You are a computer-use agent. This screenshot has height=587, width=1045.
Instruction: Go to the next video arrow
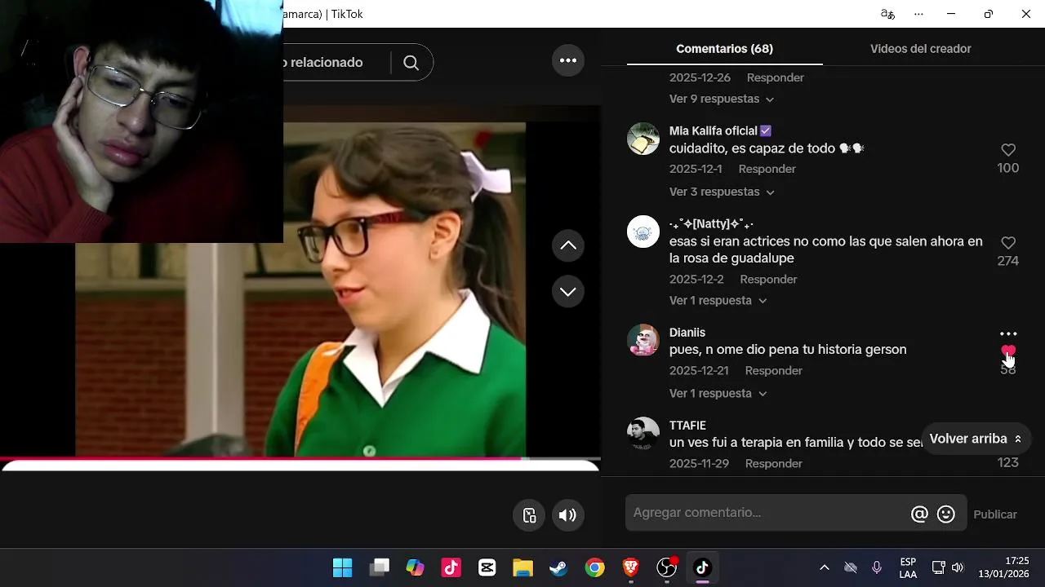[x=568, y=291]
